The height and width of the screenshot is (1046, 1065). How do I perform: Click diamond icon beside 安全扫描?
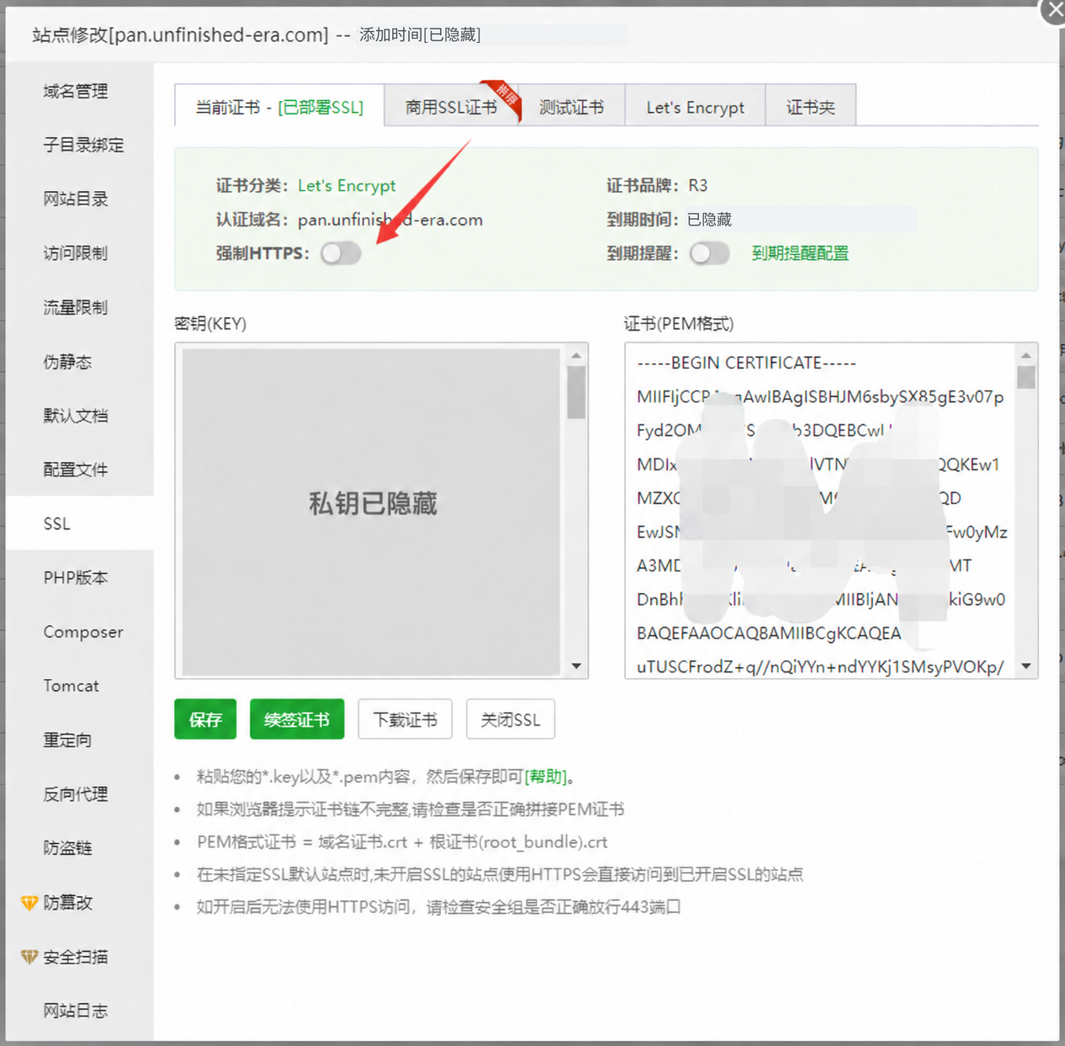point(29,957)
